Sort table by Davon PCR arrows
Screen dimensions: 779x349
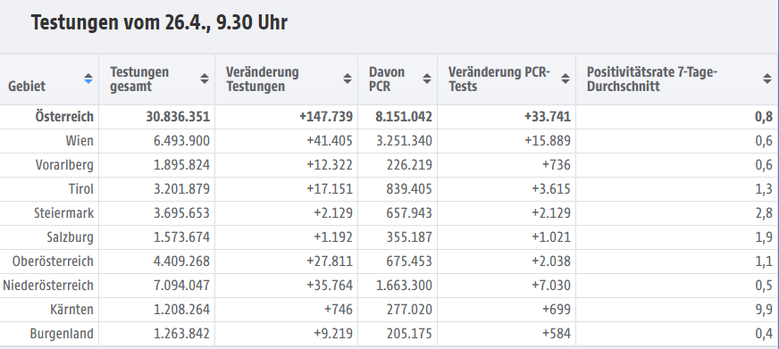coord(427,79)
